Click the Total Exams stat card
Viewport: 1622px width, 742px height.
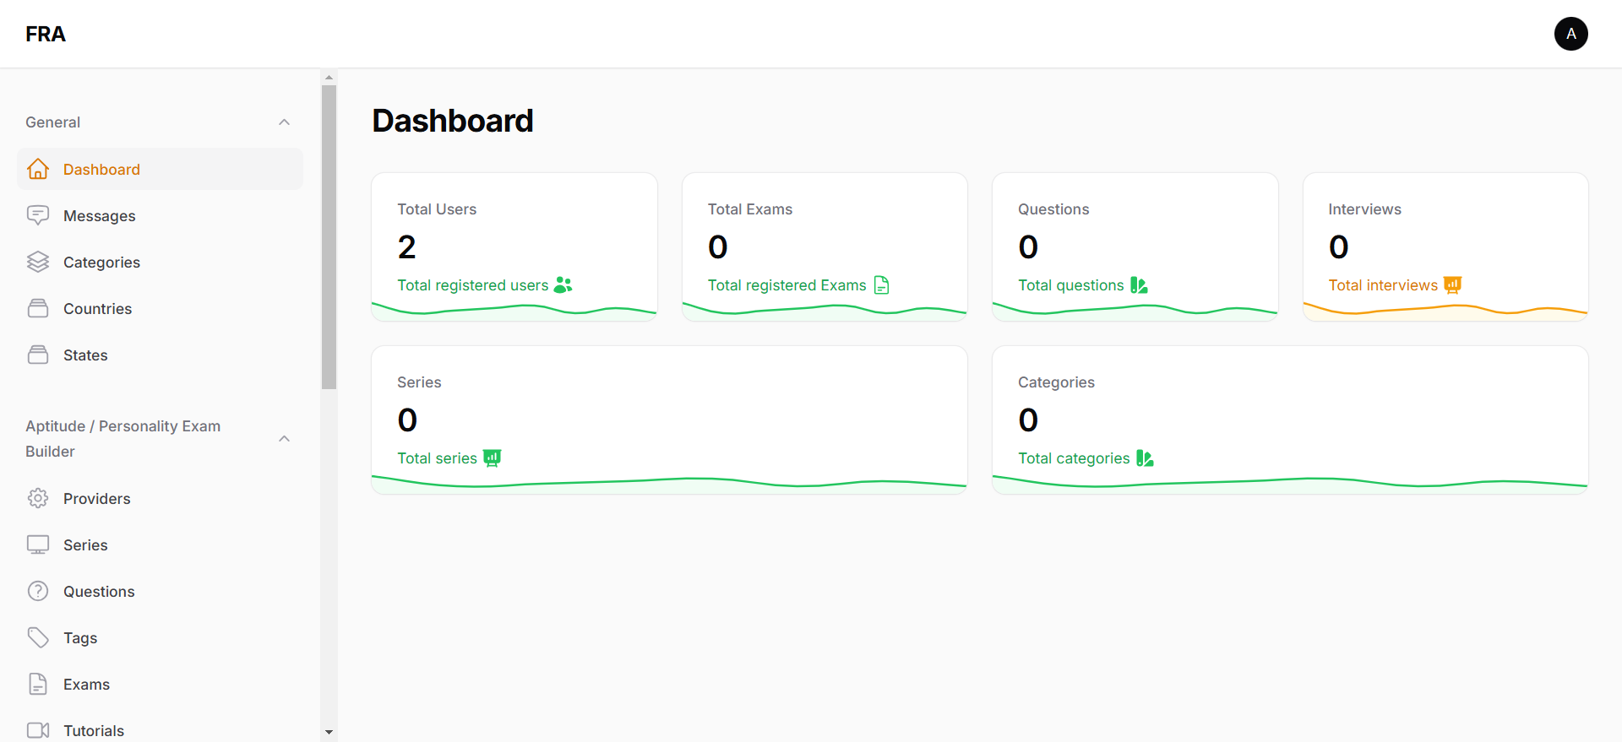click(824, 246)
